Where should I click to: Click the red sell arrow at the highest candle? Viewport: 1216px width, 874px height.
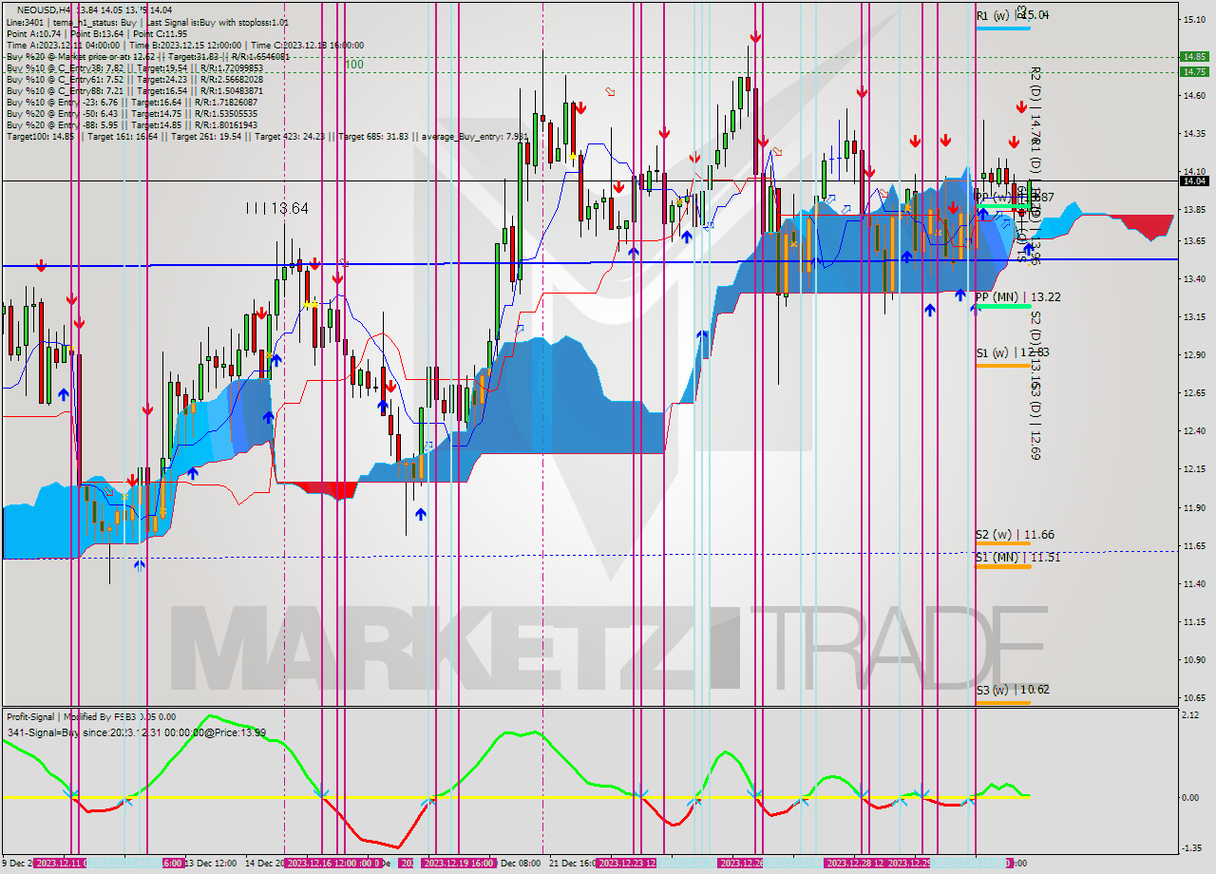(x=754, y=37)
